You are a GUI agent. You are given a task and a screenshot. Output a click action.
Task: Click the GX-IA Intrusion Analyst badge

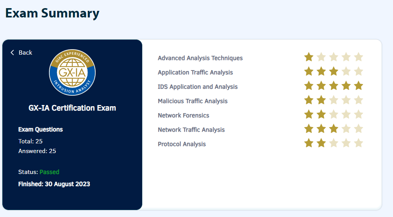72,72
